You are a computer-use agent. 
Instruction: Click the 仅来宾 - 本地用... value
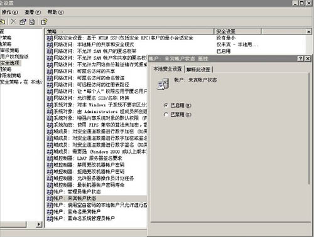[x=237, y=45]
